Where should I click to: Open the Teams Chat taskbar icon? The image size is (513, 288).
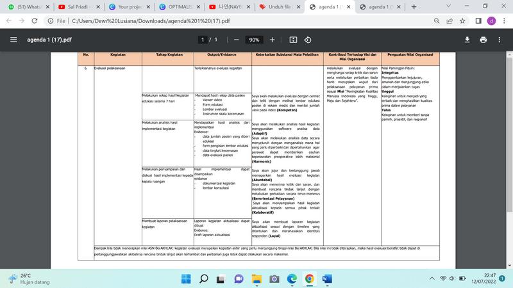pos(239,279)
